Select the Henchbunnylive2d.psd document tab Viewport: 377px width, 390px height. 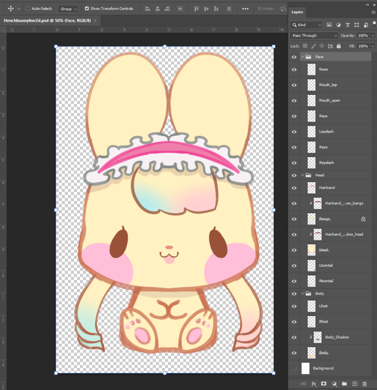pyautogui.click(x=47, y=20)
